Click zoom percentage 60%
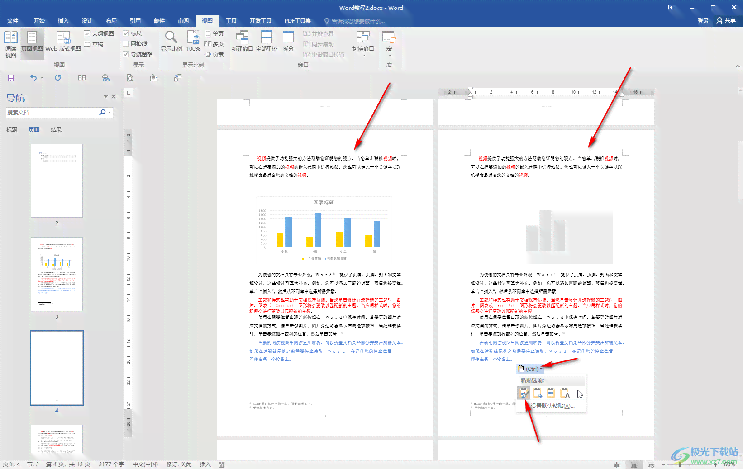This screenshot has height=469, width=743. click(x=729, y=464)
